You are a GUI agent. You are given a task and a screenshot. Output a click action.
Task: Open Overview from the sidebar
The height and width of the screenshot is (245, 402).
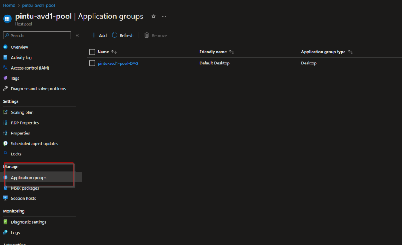point(20,47)
